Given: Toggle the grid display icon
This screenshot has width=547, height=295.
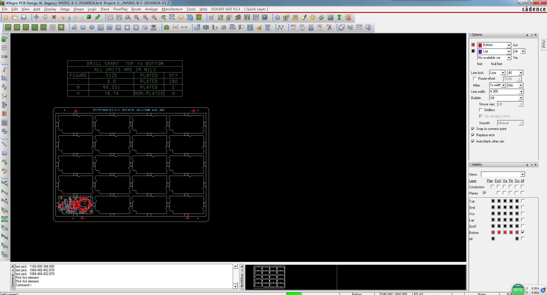Looking at the screenshot, I should click(x=211, y=17).
